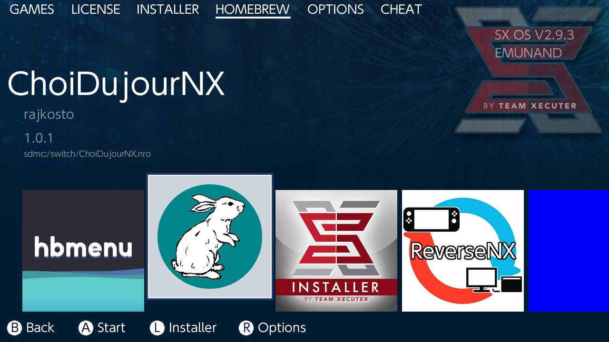Click the author name rajkosto
Screen dimensions: 609x342
pyautogui.click(x=49, y=114)
